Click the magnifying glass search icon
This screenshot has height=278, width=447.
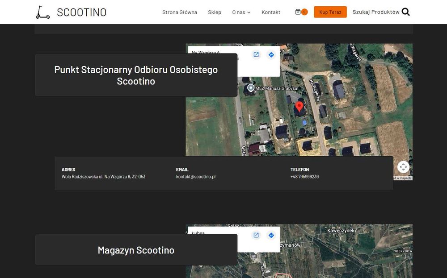pyautogui.click(x=405, y=12)
